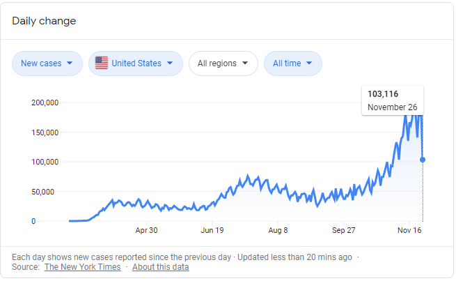Viewport: 456px width, 281px height.
Task: Click the Sep 27 axis label
Action: click(x=344, y=229)
